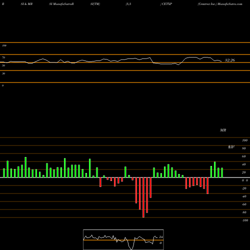Click the RSI axis label 0 on the left
The height and width of the screenshot is (250, 250).
coord(2,85)
